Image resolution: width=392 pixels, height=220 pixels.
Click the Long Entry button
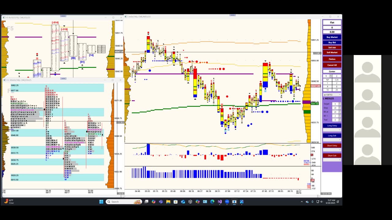[332, 126]
